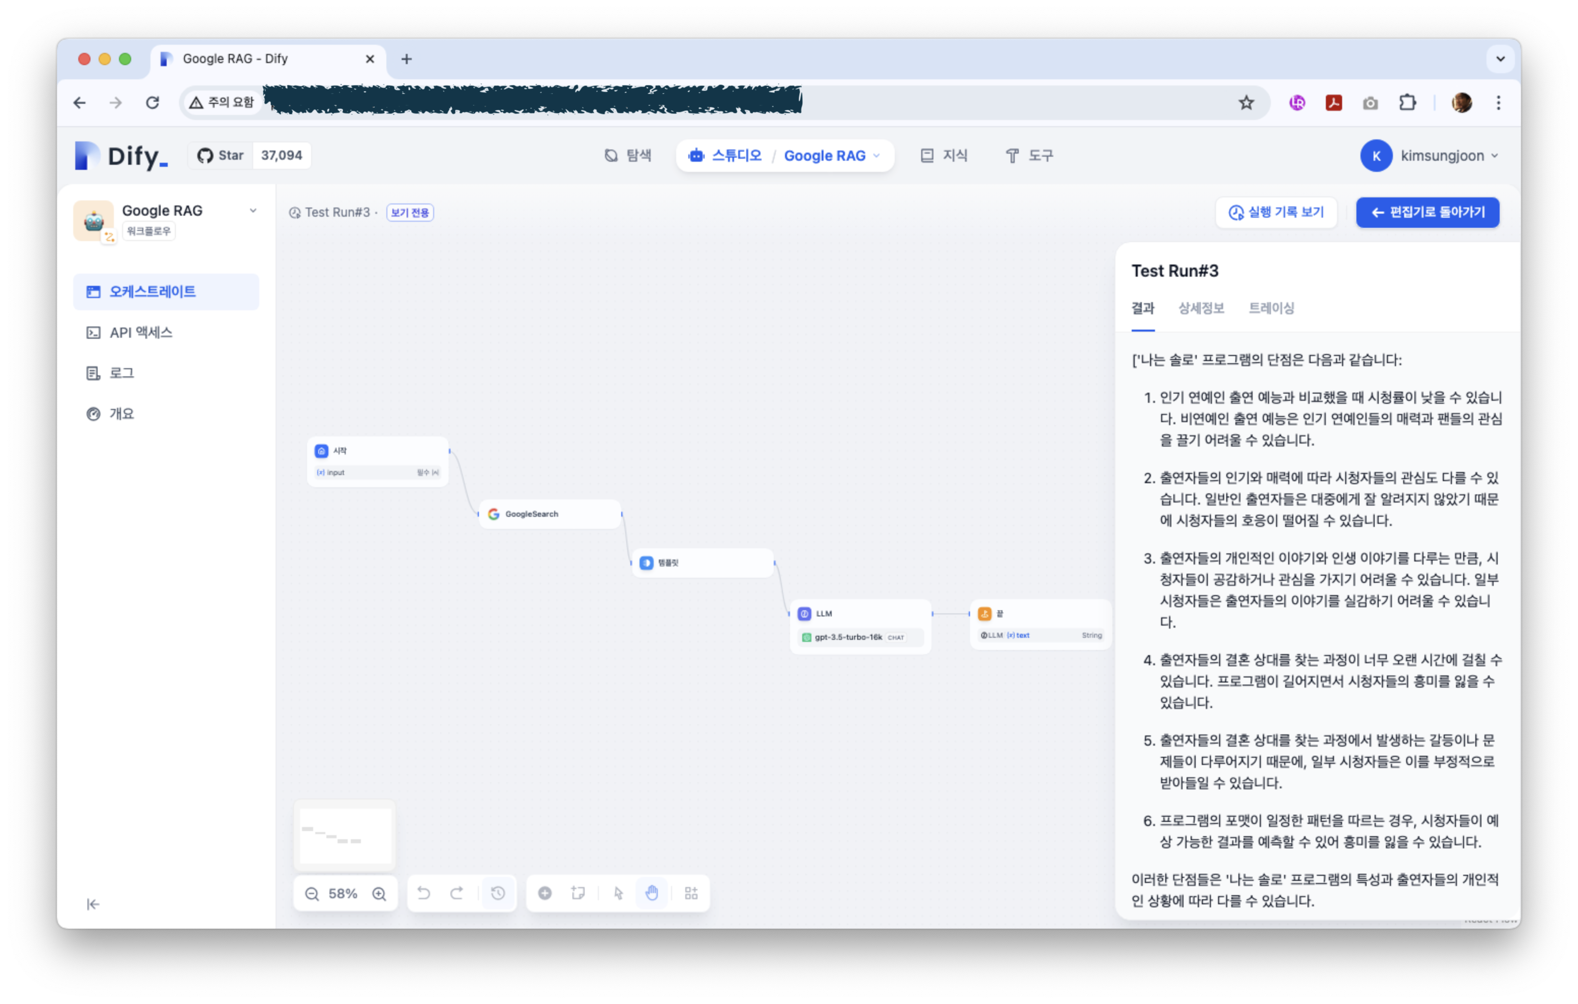Viewport: 1578px width, 1004px height.
Task: Open the kimsungjoon account menu
Action: click(x=1430, y=156)
